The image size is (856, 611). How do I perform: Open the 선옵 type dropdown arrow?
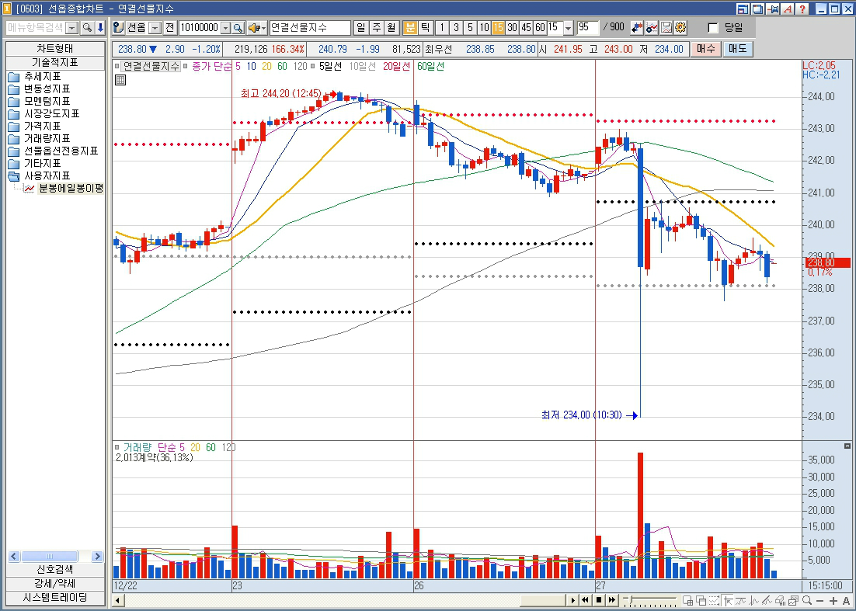(155, 28)
